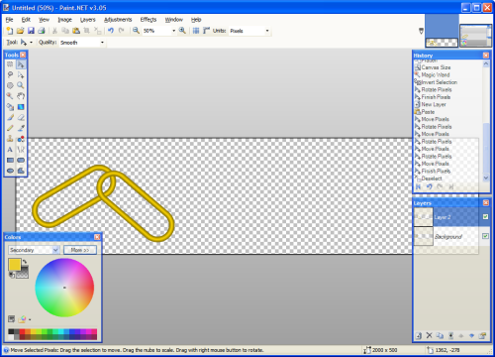495x357 pixels.
Task: Open the Edit menu
Action: click(26, 20)
